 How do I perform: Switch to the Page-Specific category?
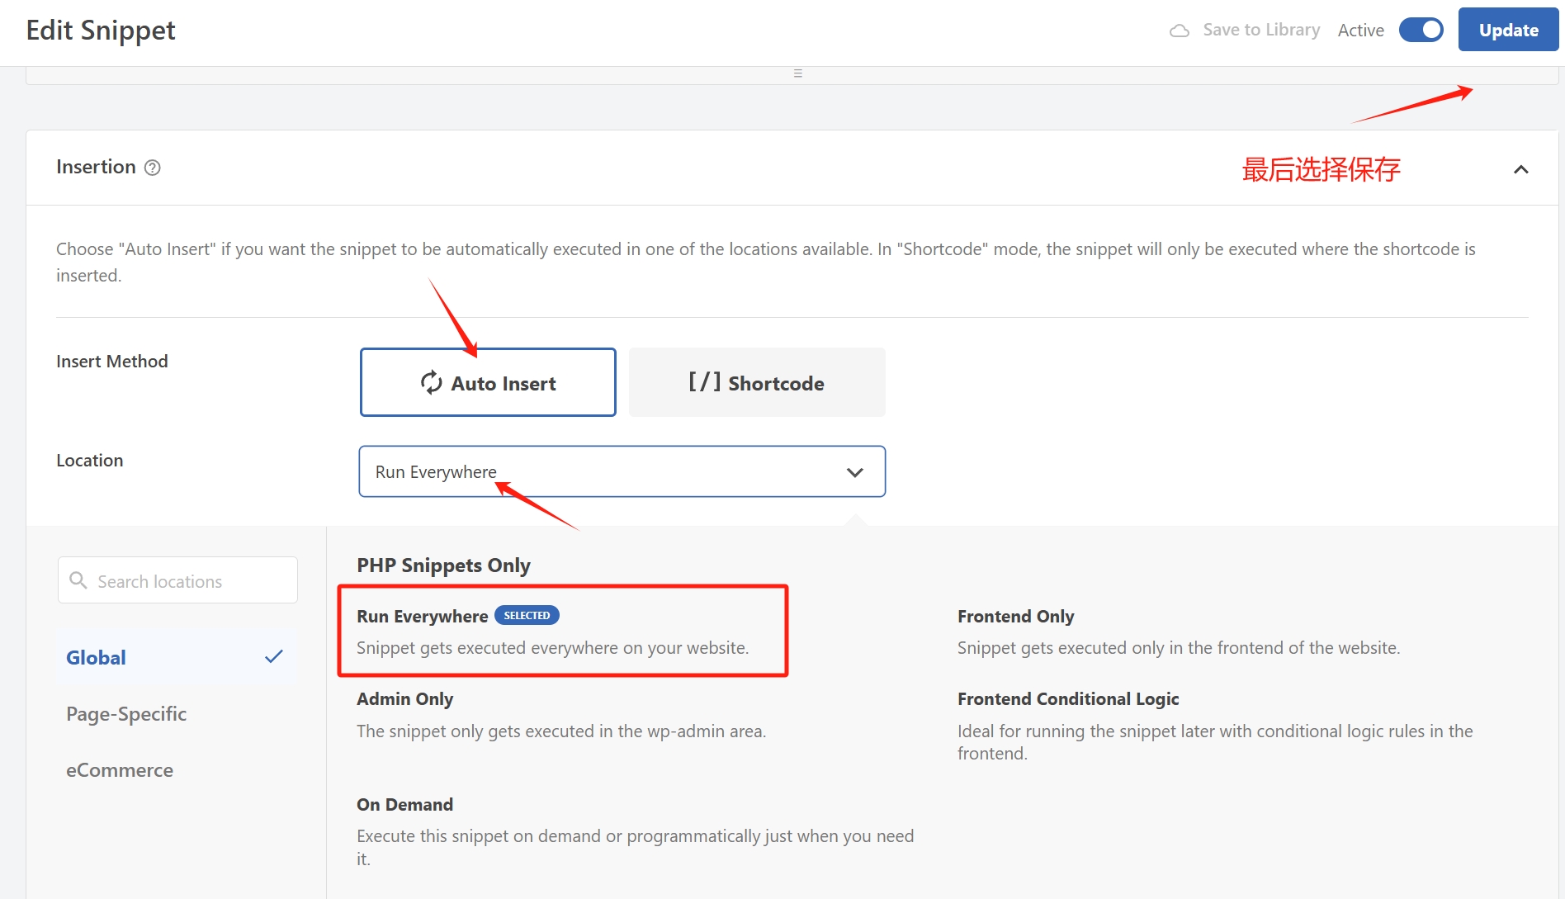pos(126,714)
